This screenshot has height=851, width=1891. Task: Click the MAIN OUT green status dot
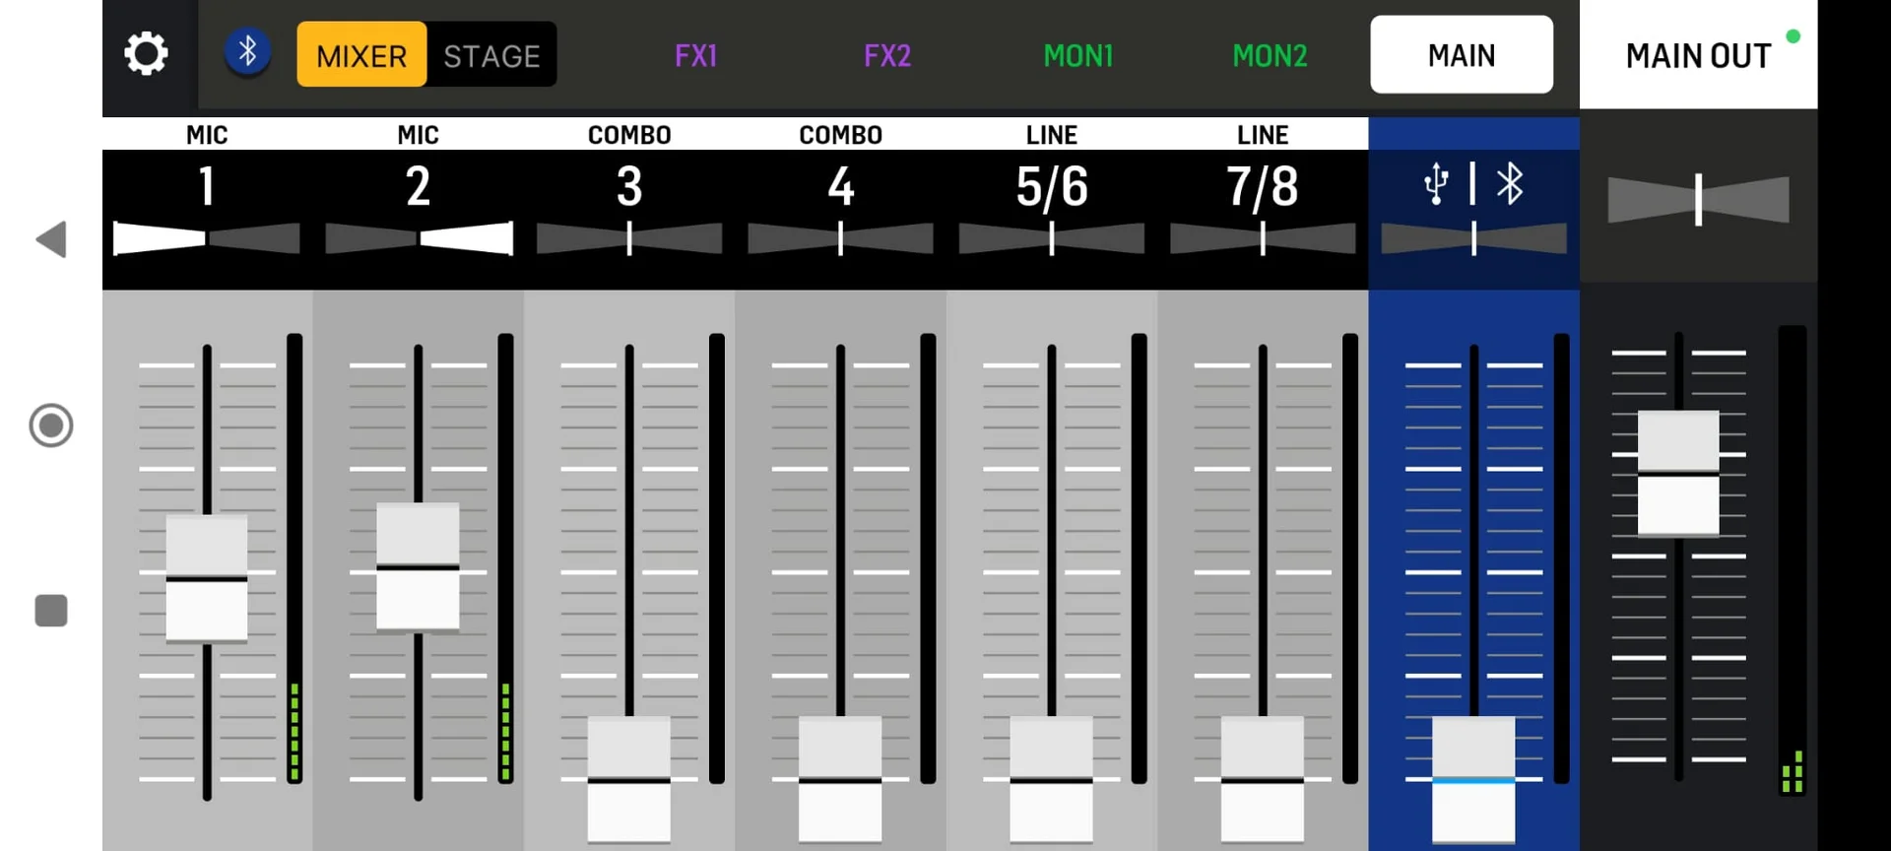(x=1793, y=36)
